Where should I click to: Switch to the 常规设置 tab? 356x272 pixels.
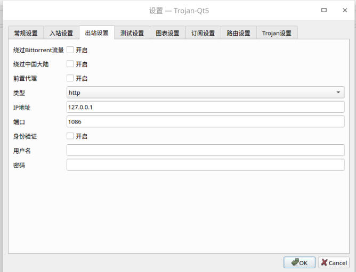[x=26, y=33]
